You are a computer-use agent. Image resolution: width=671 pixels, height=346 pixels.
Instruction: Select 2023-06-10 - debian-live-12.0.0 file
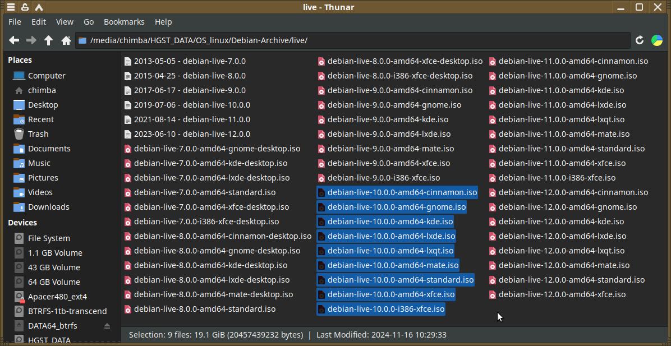point(187,134)
